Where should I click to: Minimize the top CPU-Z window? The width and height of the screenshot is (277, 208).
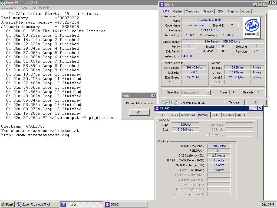[x=255, y=4]
